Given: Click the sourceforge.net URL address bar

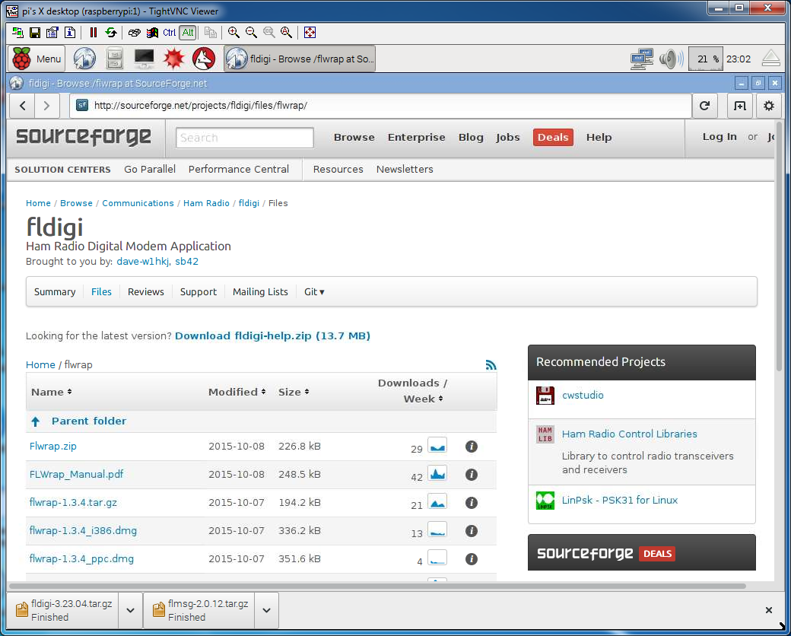Looking at the screenshot, I should [x=380, y=106].
